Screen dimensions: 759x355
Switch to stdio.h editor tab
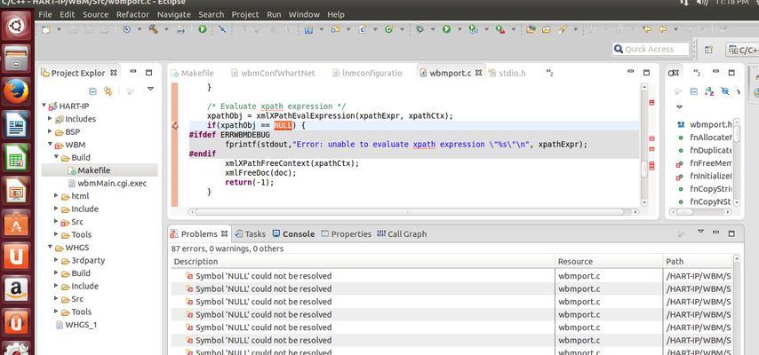point(507,73)
